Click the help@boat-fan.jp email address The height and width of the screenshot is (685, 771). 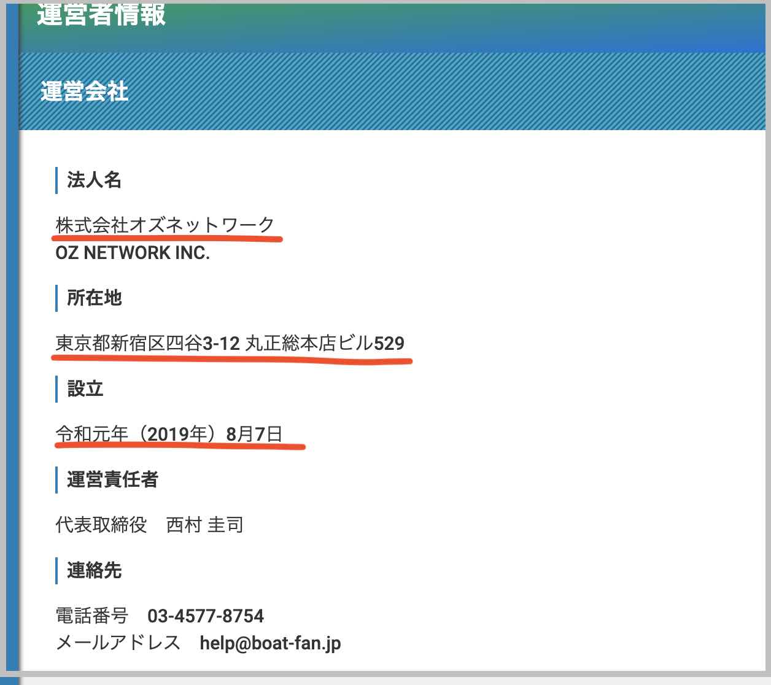(x=270, y=643)
